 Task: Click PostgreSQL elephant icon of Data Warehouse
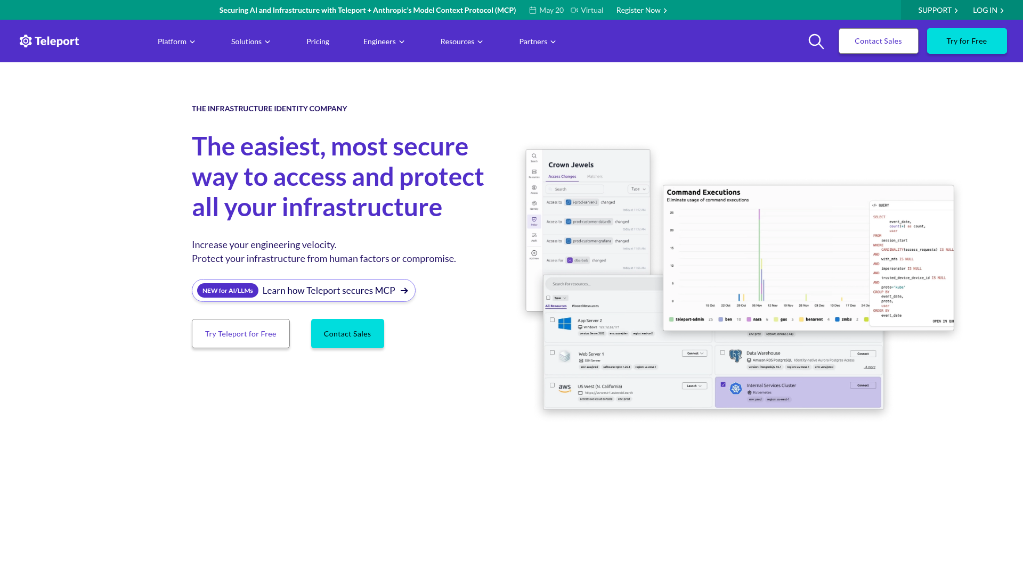(x=735, y=356)
